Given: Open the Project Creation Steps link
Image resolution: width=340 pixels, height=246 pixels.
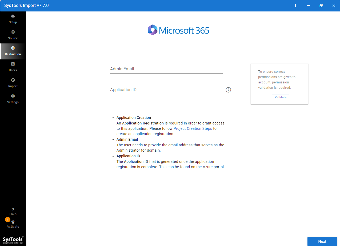Looking at the screenshot, I should pyautogui.click(x=193, y=128).
